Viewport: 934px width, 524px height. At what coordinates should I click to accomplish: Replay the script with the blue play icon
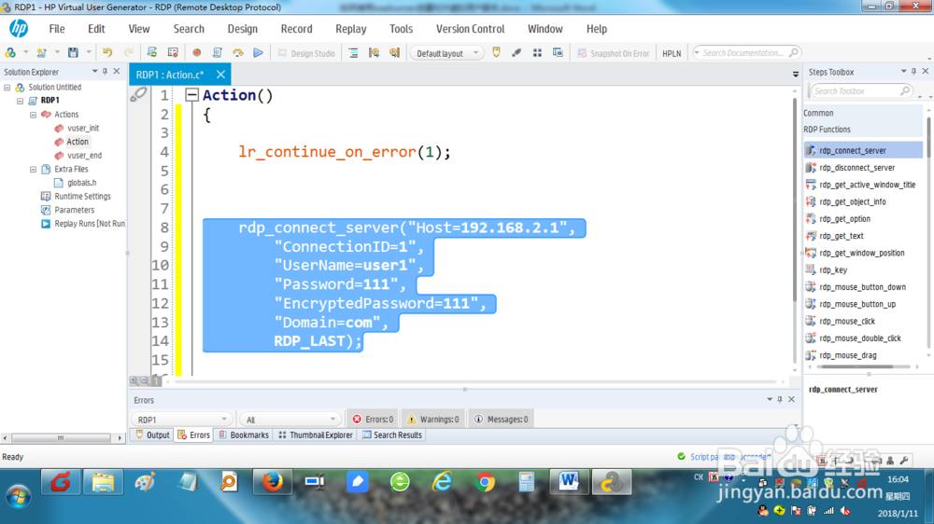pos(258,53)
